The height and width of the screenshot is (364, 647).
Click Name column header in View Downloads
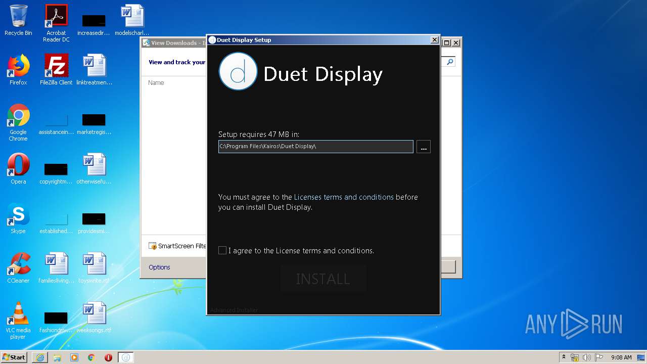click(x=156, y=82)
